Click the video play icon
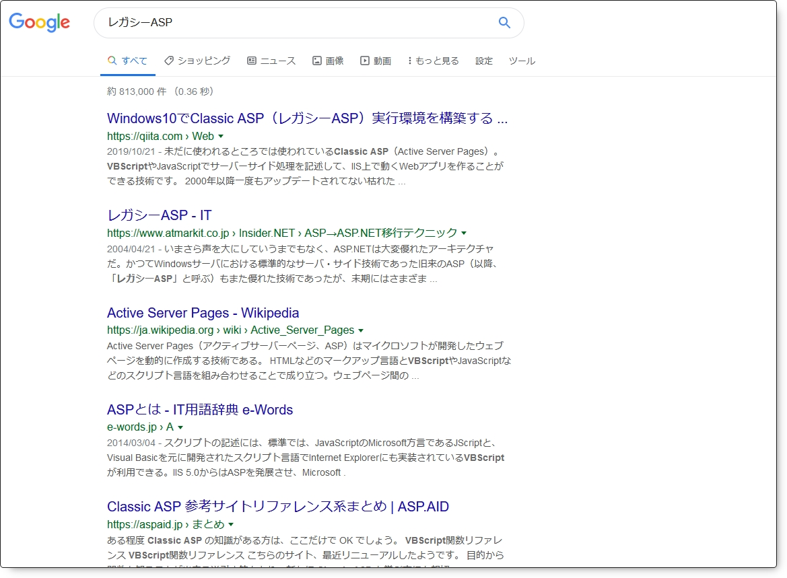Image resolution: width=787 pixels, height=578 pixels. click(x=364, y=61)
